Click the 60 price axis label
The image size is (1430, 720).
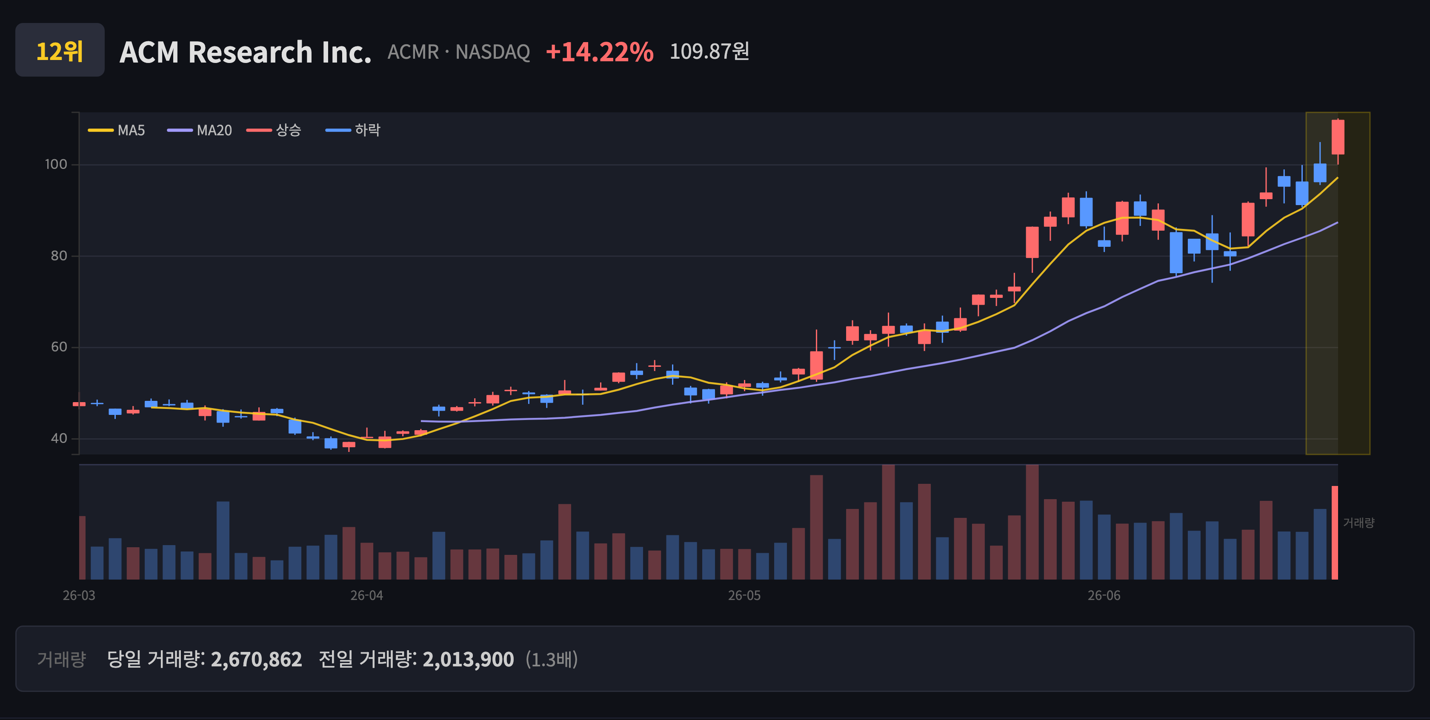click(59, 347)
